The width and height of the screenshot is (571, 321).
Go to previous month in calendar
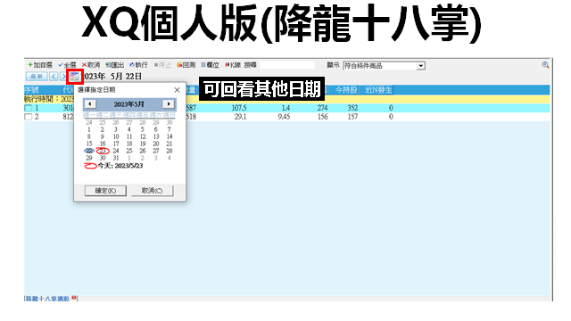click(89, 104)
